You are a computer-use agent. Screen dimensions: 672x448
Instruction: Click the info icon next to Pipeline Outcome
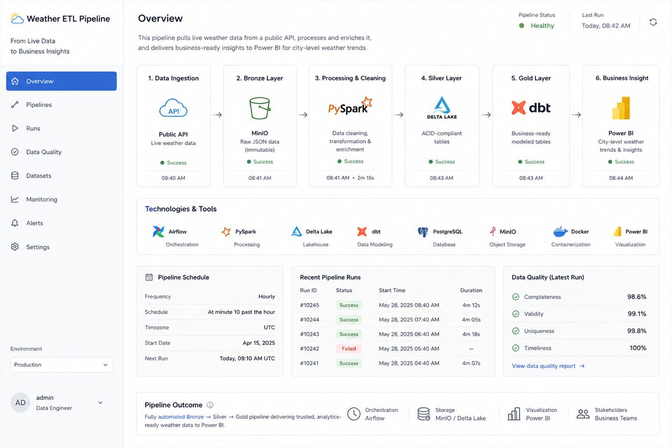point(210,405)
